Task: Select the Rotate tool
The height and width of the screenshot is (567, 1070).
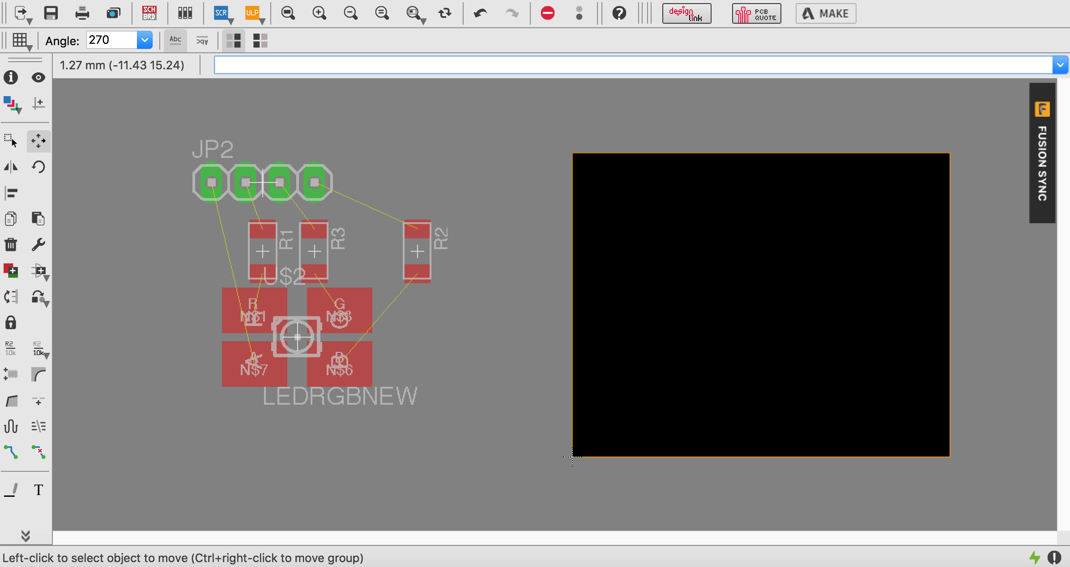Action: (x=38, y=167)
